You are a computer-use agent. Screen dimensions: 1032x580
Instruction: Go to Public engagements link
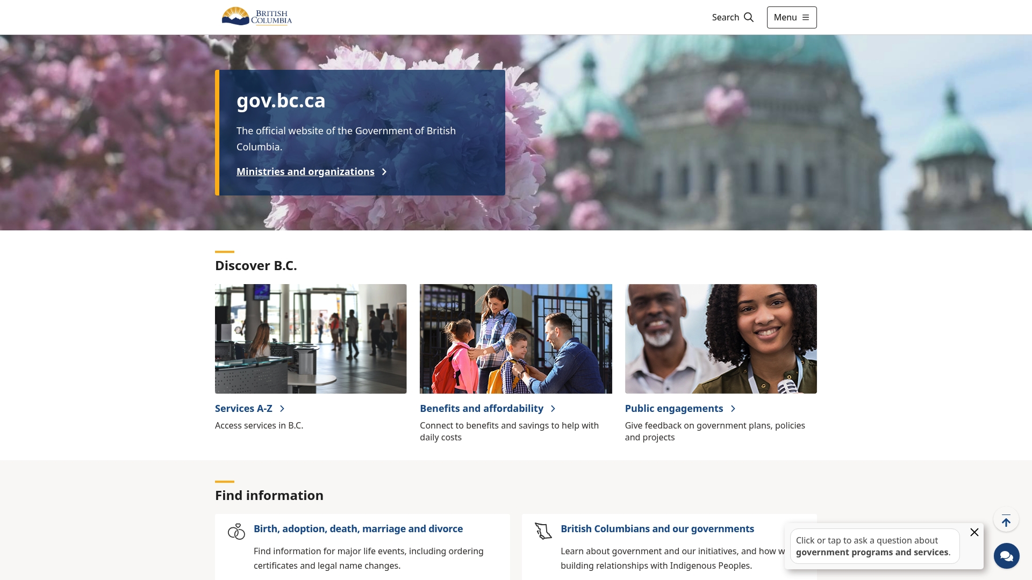point(674,409)
